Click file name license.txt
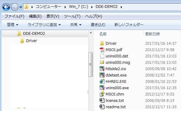This screenshot has height=120, width=181. point(115,100)
